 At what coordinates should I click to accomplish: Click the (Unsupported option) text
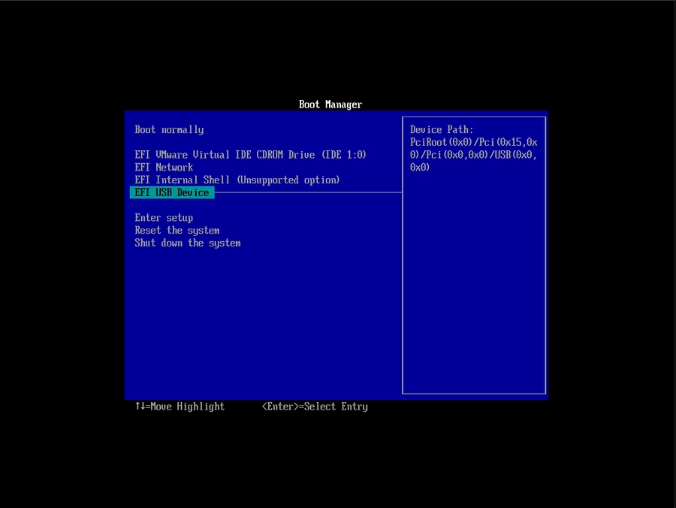pyautogui.click(x=288, y=180)
